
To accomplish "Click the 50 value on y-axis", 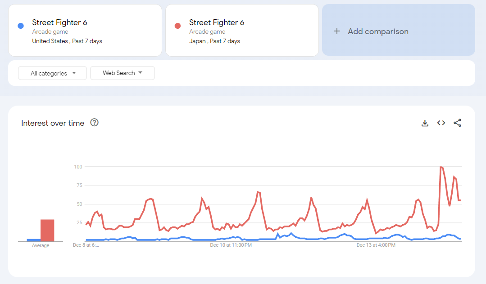I will tap(79, 204).
